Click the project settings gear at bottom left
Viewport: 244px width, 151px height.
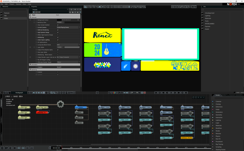2,148
